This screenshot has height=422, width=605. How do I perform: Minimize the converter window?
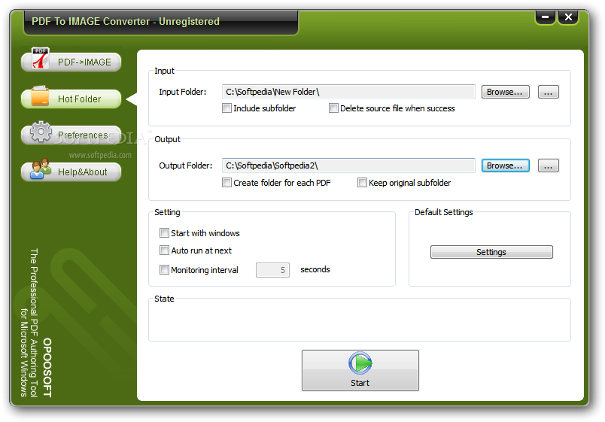pos(545,17)
